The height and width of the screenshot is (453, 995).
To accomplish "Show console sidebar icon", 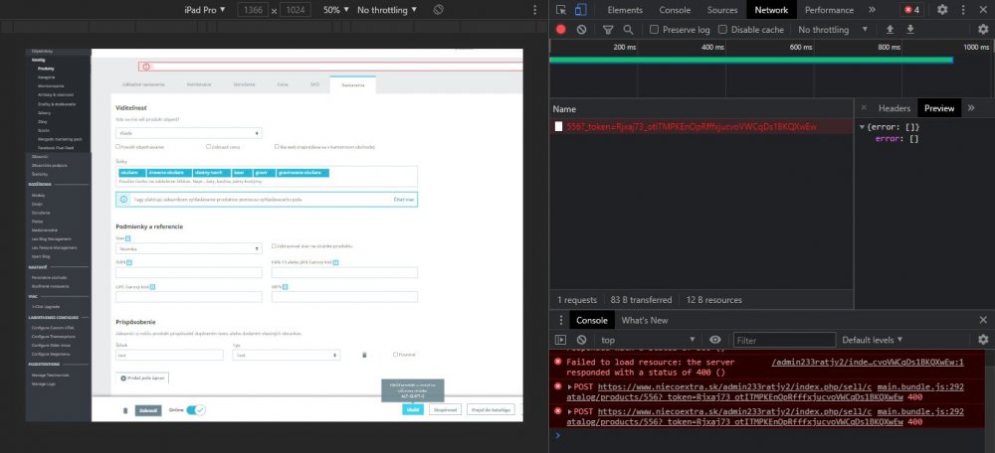I will click(x=560, y=340).
